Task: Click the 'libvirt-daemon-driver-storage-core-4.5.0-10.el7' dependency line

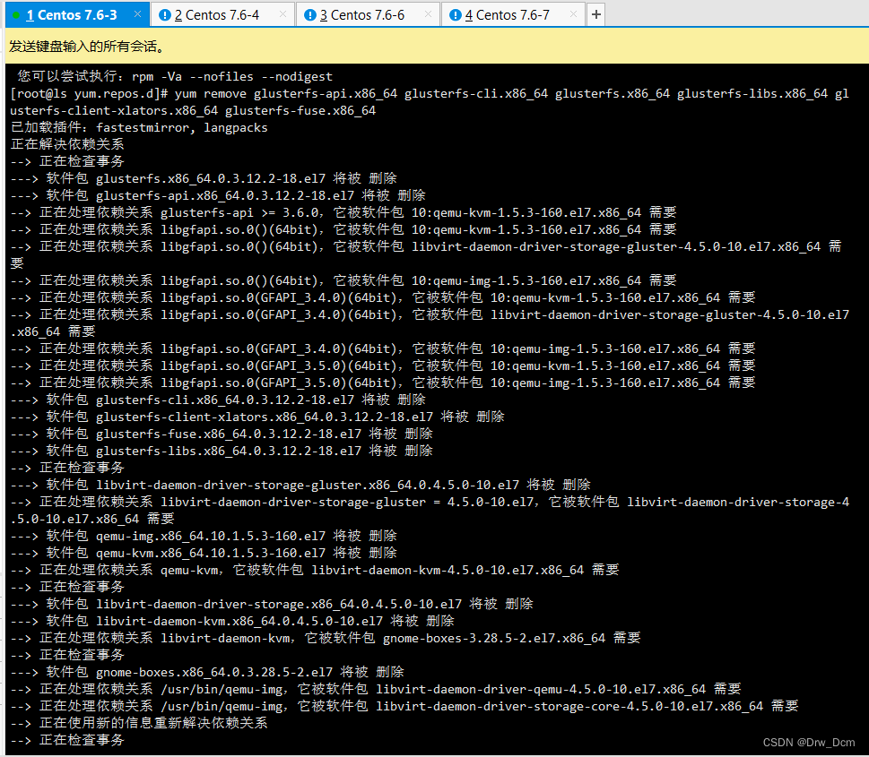Action: click(x=404, y=706)
